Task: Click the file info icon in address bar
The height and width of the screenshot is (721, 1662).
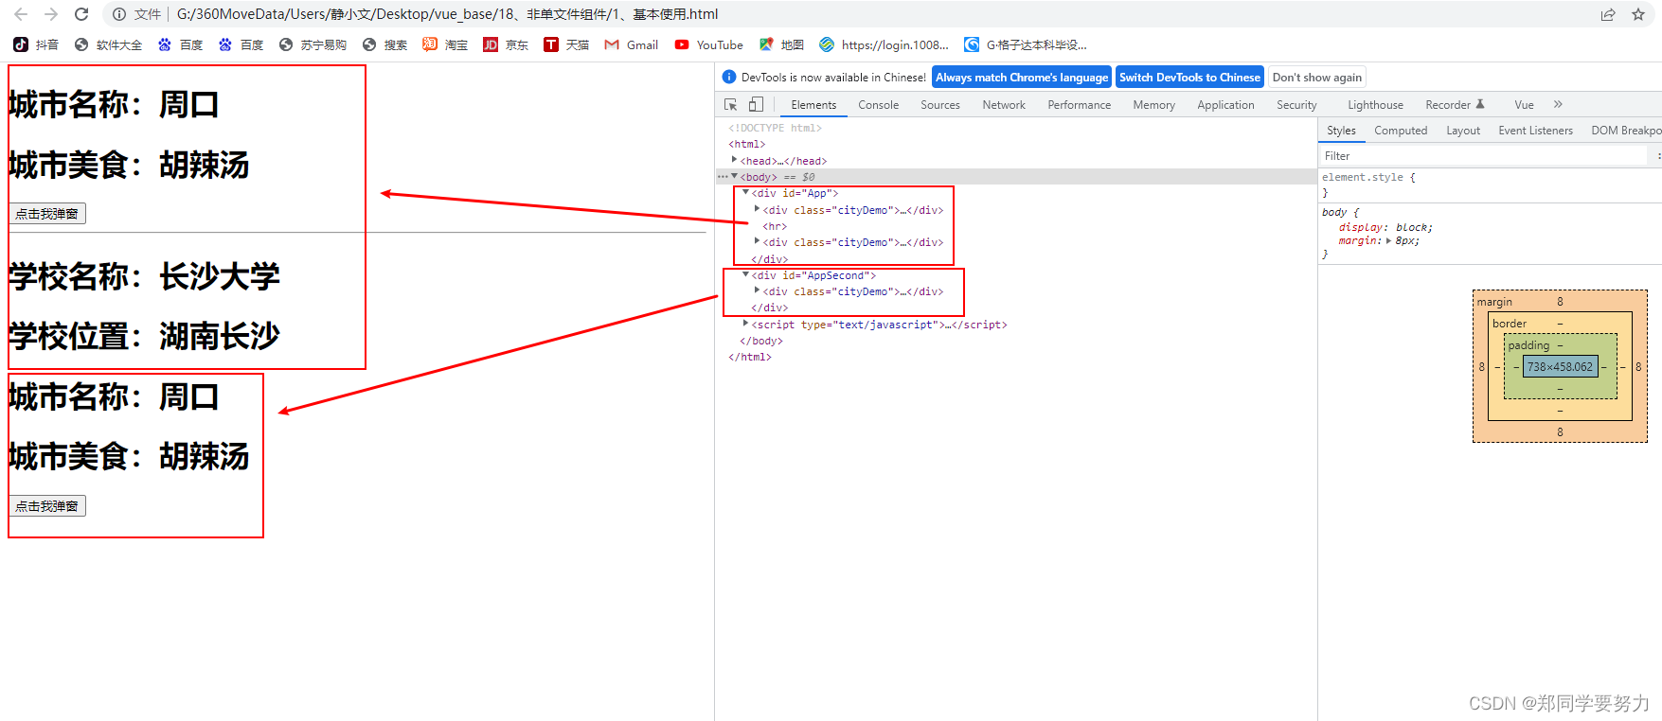Action: (x=119, y=14)
